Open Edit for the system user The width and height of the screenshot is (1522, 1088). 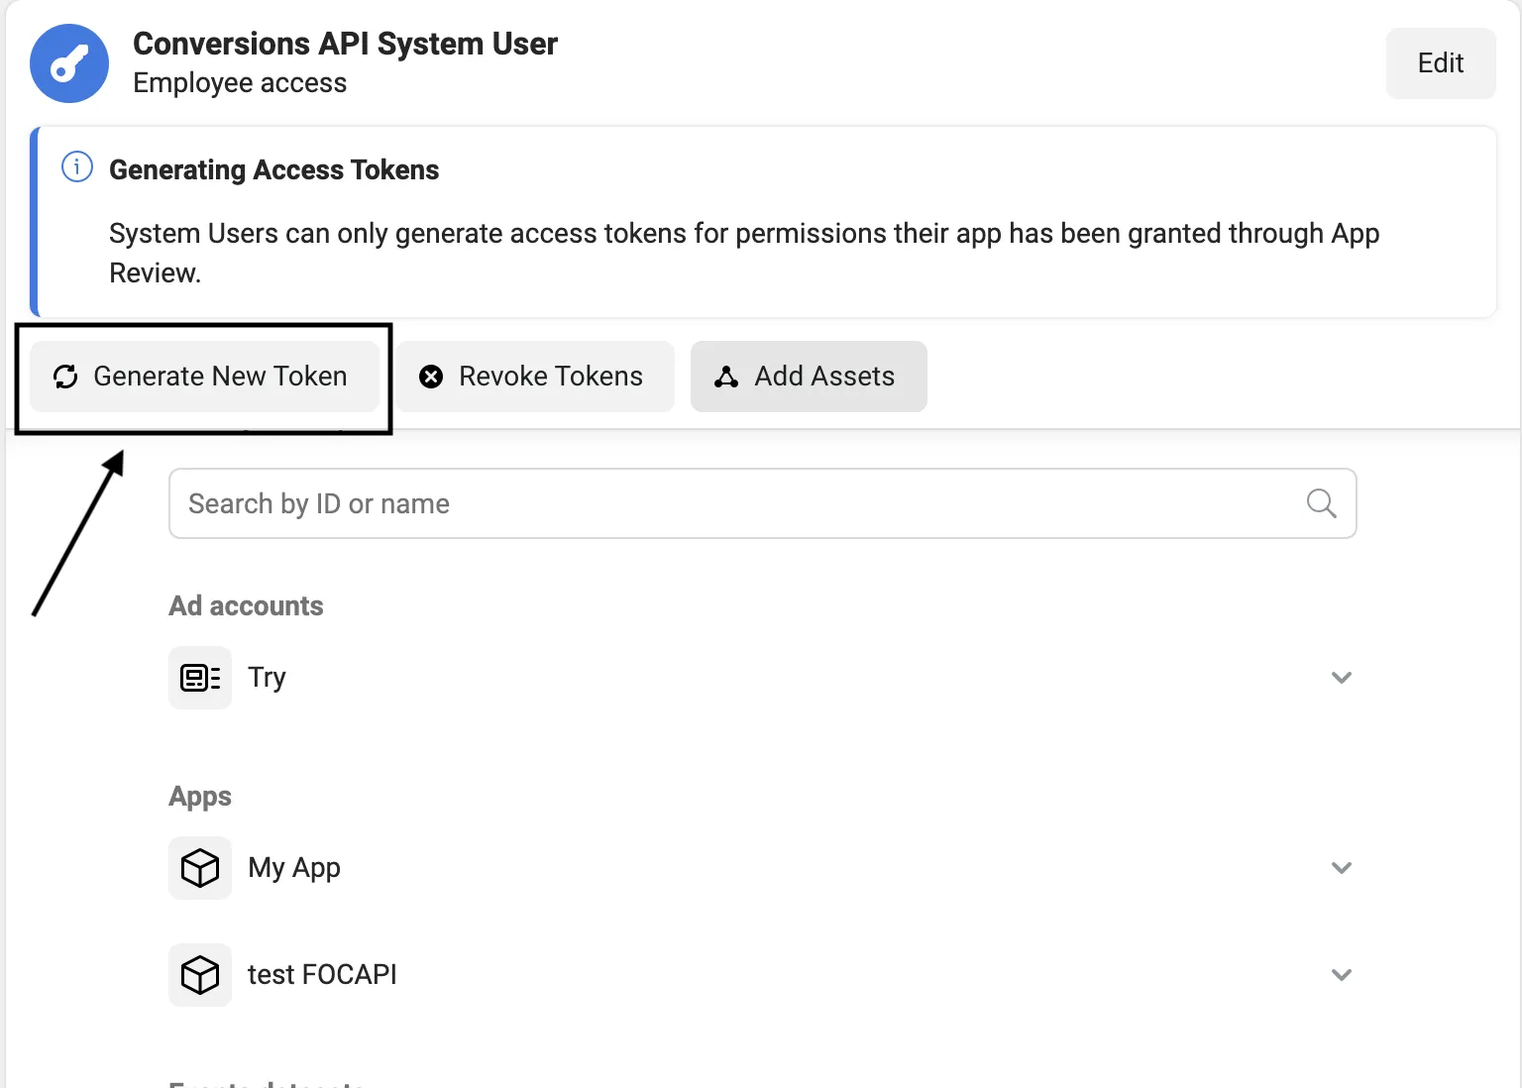click(x=1441, y=63)
